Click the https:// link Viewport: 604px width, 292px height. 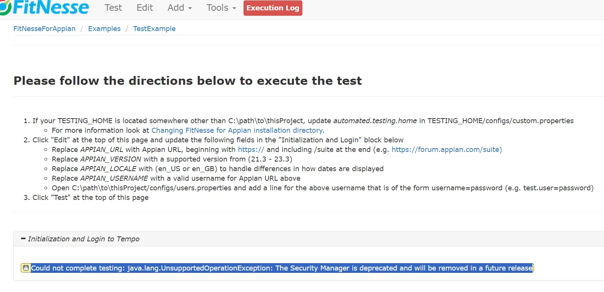coord(251,150)
